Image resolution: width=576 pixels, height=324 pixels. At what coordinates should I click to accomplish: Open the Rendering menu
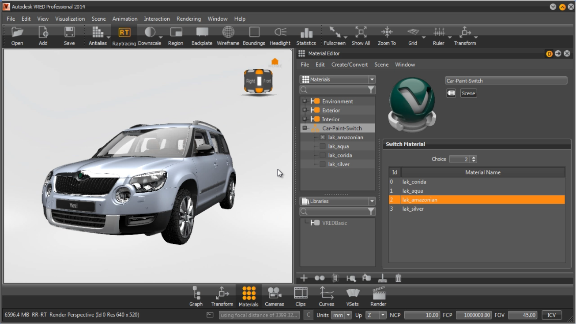pos(188,19)
